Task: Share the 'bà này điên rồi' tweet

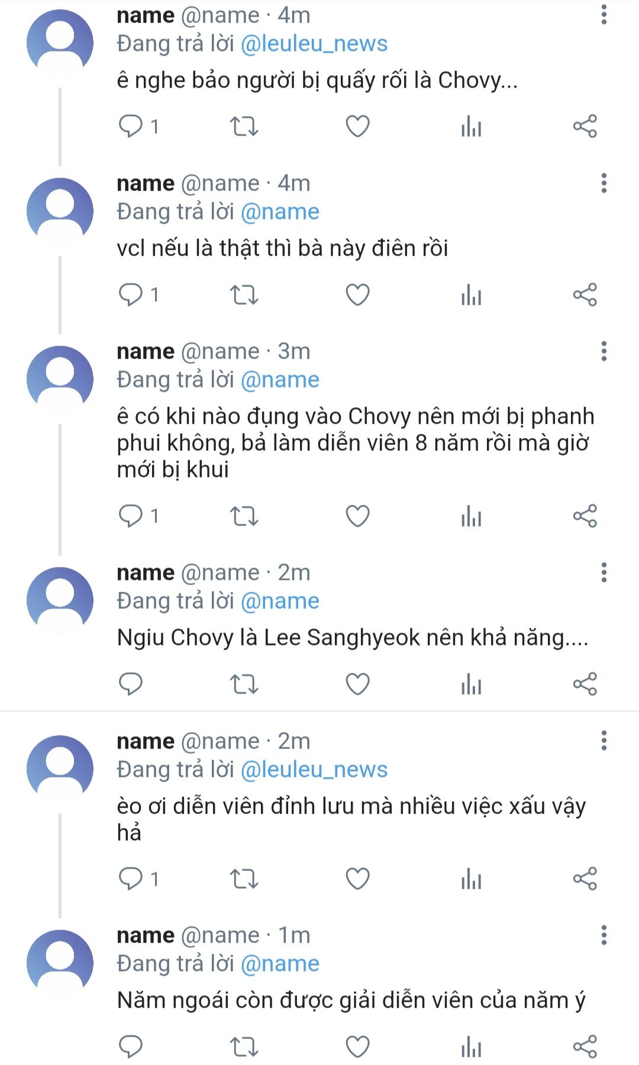Action: pos(585,294)
